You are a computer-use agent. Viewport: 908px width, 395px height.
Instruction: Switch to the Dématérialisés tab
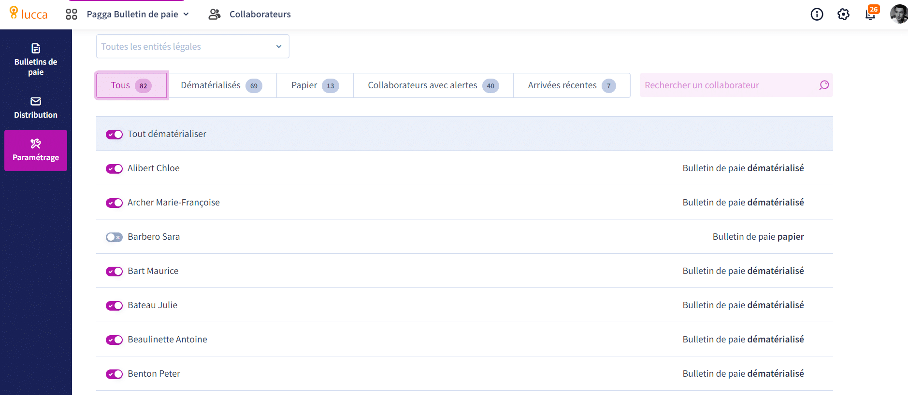point(221,85)
